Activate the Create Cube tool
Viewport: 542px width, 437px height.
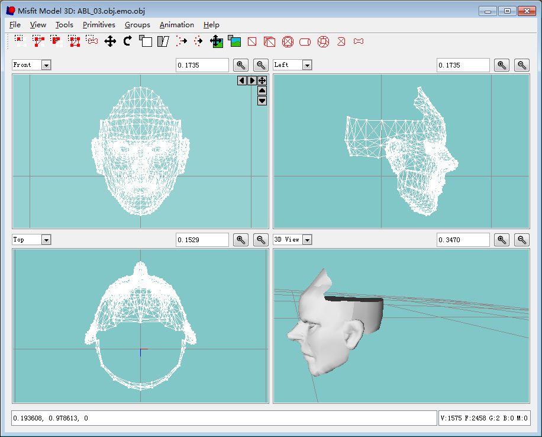point(269,41)
